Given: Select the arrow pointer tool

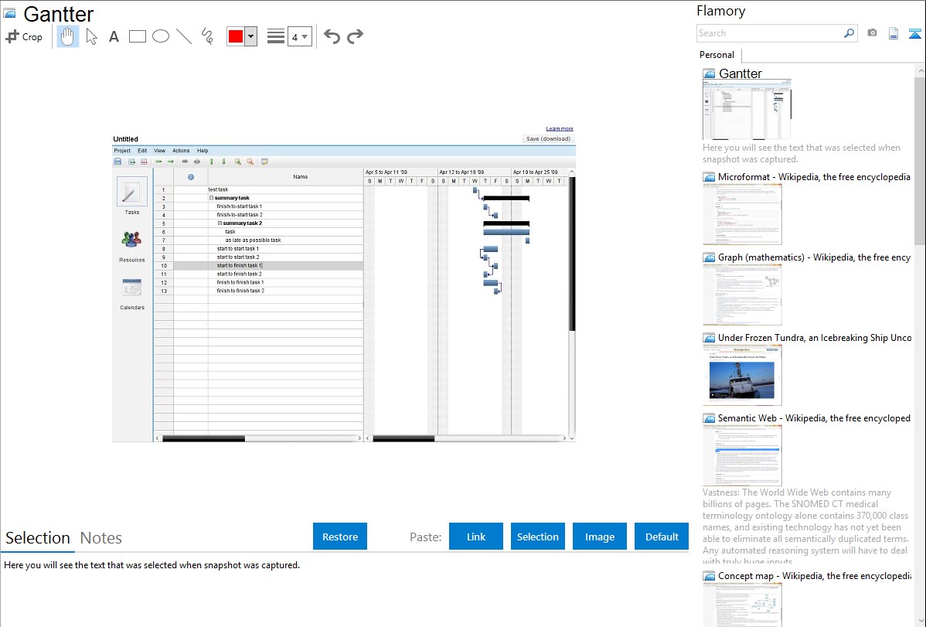Looking at the screenshot, I should [x=91, y=36].
